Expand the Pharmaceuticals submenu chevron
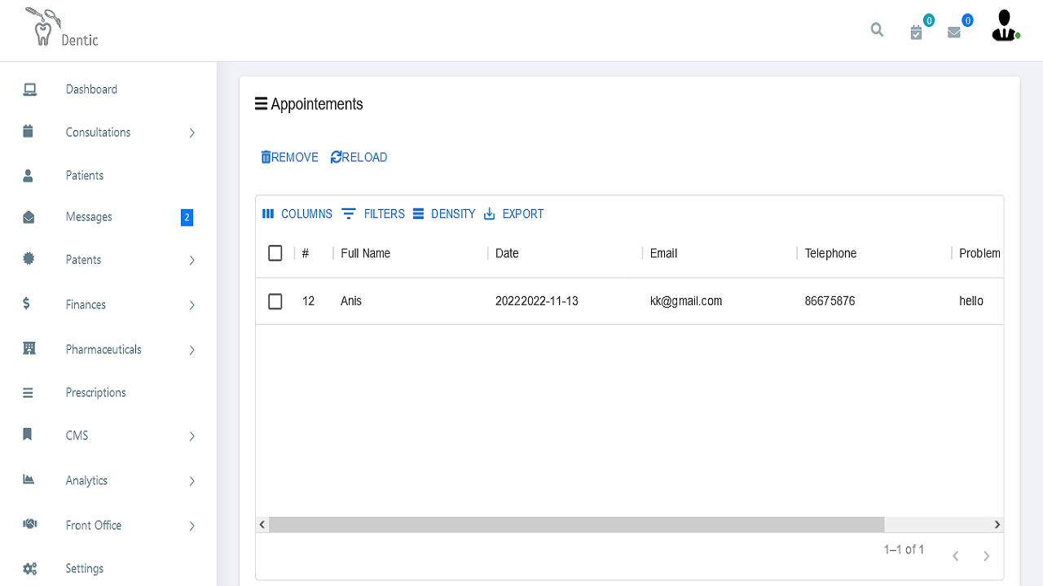Viewport: 1043px width, 586px height. 191,350
